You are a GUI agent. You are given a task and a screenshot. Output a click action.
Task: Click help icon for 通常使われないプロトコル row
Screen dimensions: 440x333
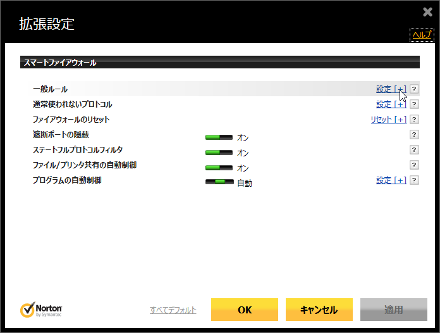tap(415, 104)
